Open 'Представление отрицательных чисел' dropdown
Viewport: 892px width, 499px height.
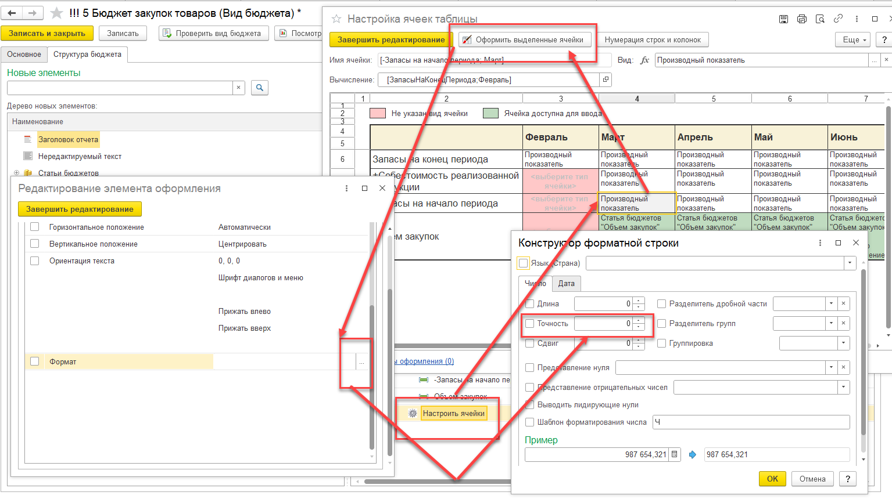843,387
